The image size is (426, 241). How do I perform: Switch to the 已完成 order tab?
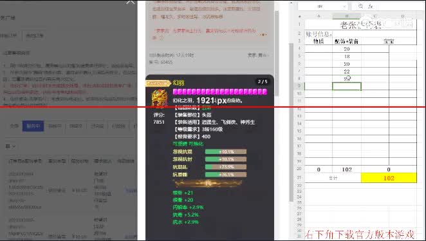point(97,126)
